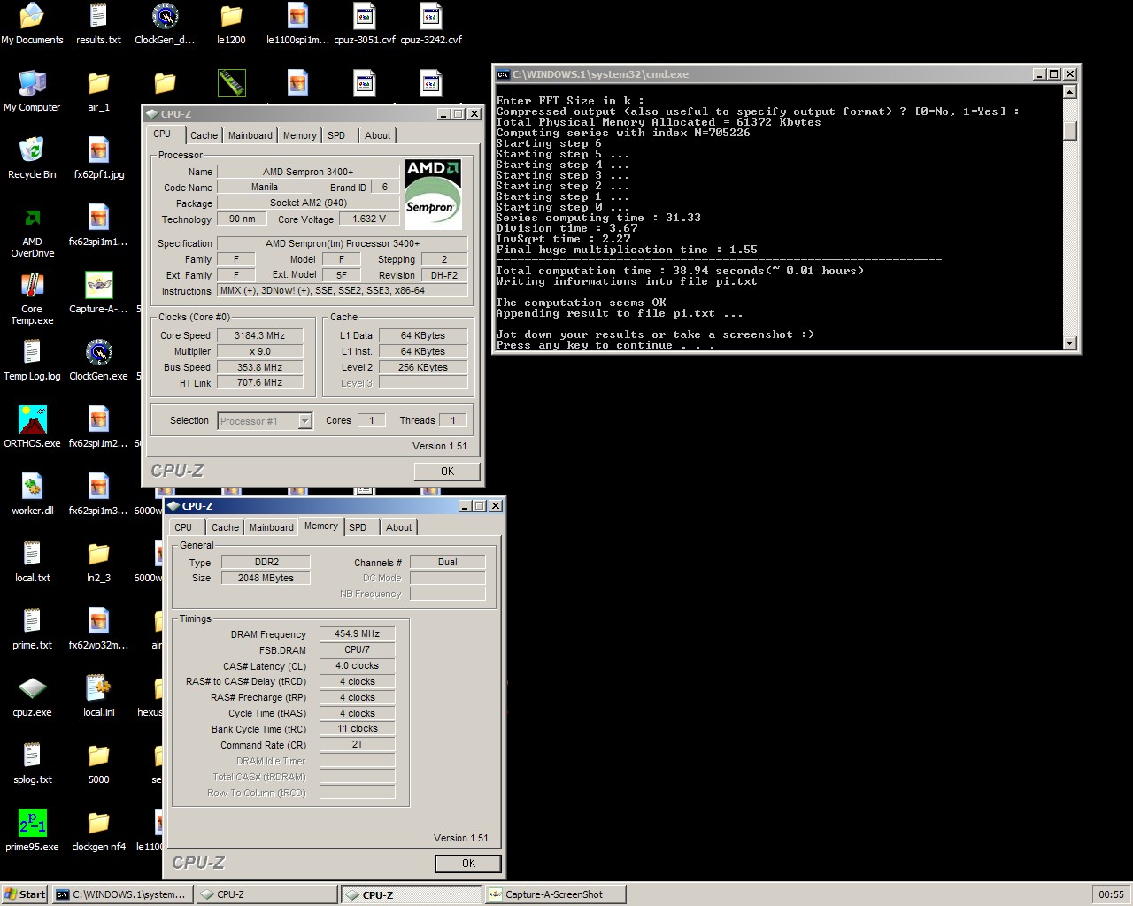This screenshot has height=906, width=1133.
Task: Click the Bus Speed value 353.8 MHz
Action: (x=260, y=367)
